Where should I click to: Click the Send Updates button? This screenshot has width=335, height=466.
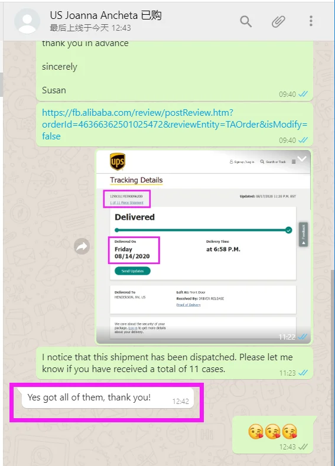pyautogui.click(x=132, y=271)
